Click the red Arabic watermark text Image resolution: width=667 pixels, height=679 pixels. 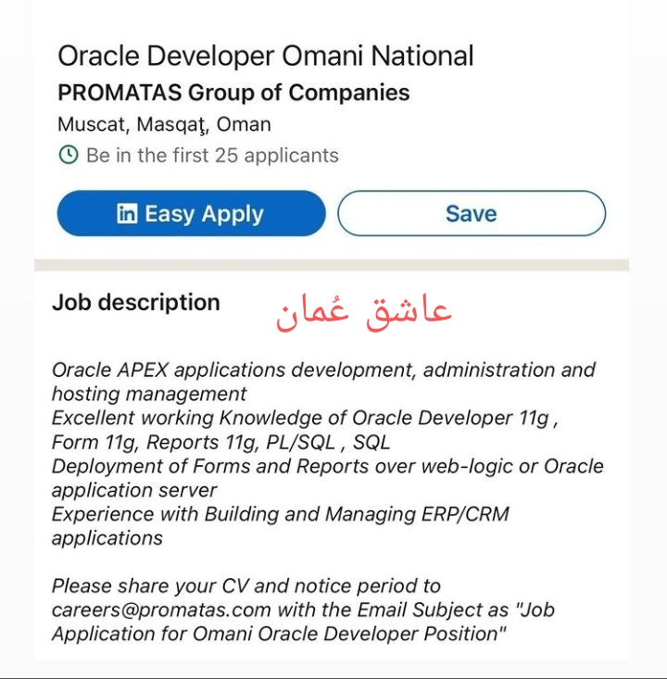pyautogui.click(x=363, y=310)
